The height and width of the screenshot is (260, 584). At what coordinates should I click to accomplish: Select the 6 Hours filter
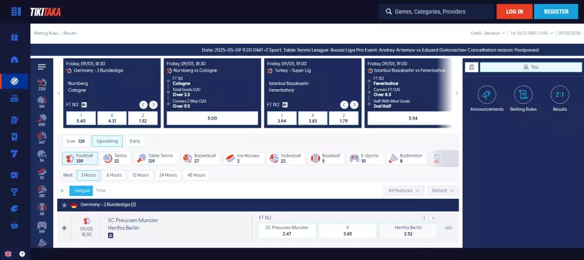click(x=114, y=175)
